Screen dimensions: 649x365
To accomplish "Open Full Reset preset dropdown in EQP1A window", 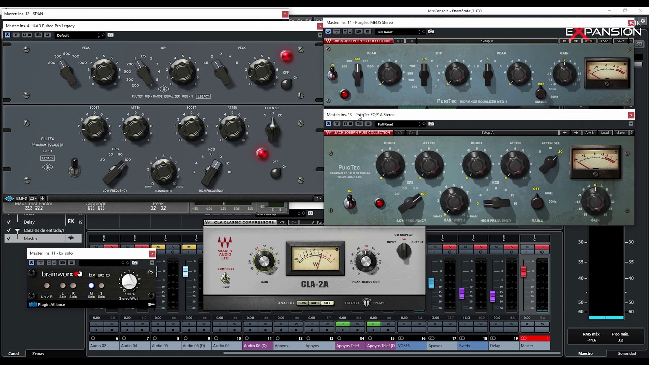I will coord(400,124).
